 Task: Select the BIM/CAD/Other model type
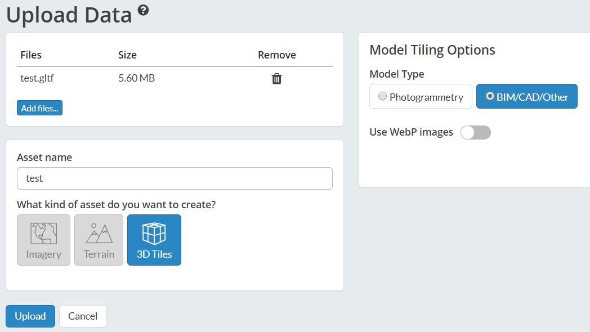point(526,97)
